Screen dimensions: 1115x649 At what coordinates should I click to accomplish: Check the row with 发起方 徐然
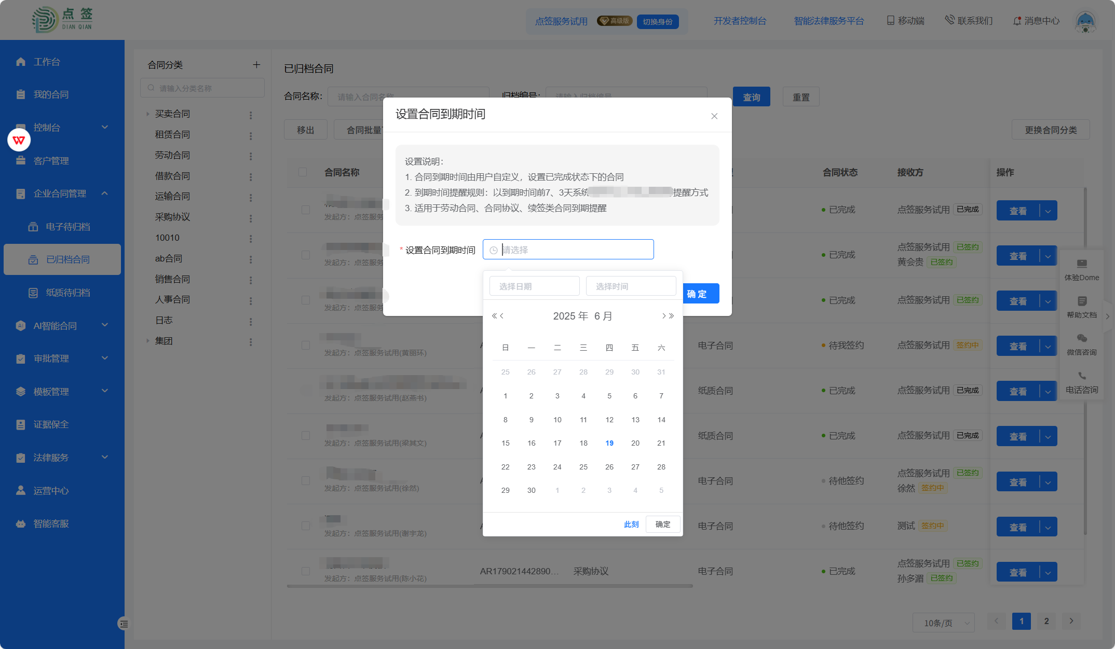point(306,481)
